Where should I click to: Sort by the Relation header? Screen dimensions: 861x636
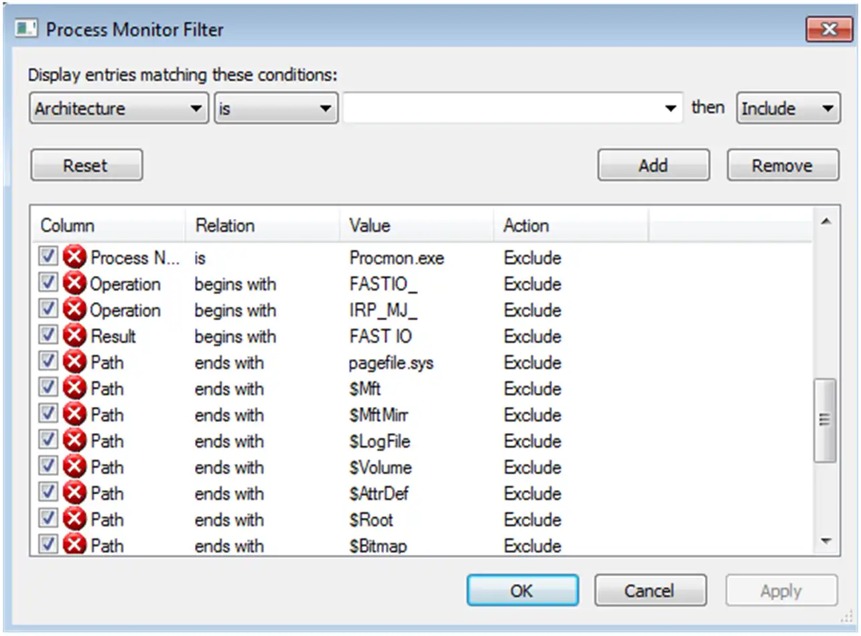[x=262, y=226]
